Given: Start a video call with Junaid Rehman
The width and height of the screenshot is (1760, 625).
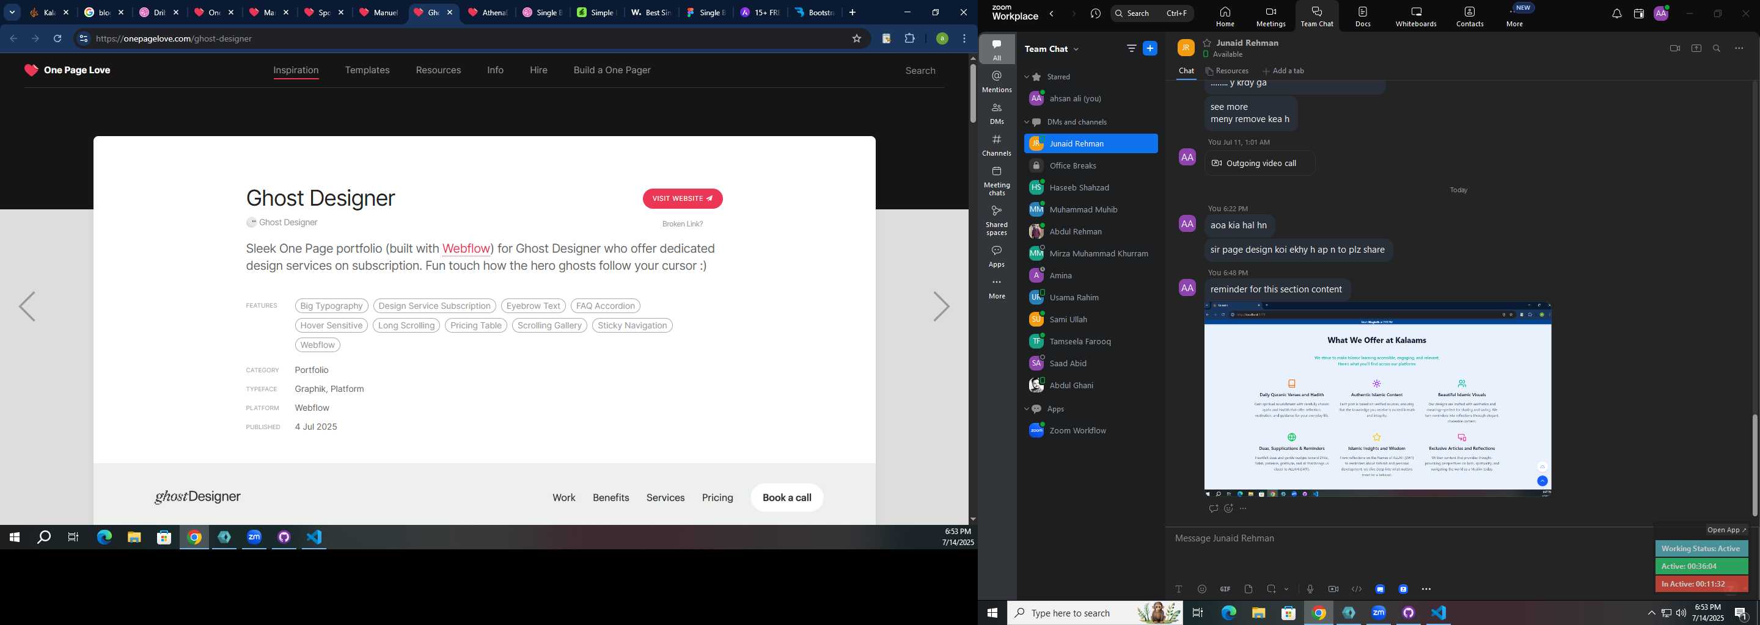Looking at the screenshot, I should click(x=1674, y=48).
